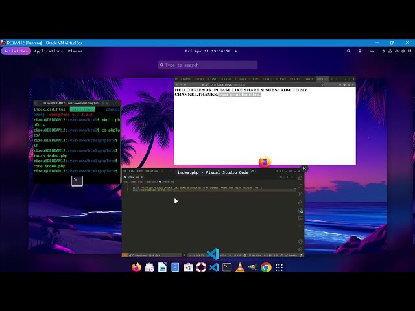The width and height of the screenshot is (415, 311).
Task: Click the brightness icon in top bar
Action: (x=383, y=51)
